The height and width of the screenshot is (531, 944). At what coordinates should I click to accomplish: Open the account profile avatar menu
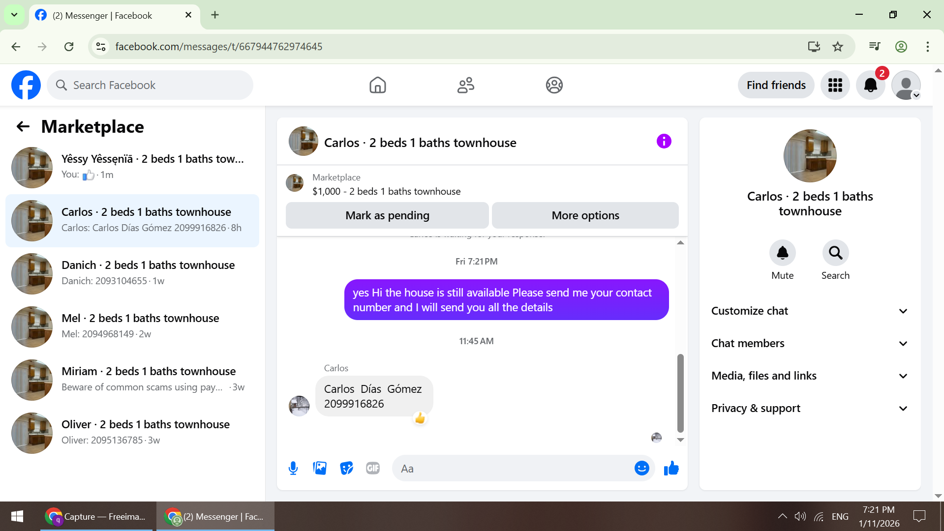(906, 85)
